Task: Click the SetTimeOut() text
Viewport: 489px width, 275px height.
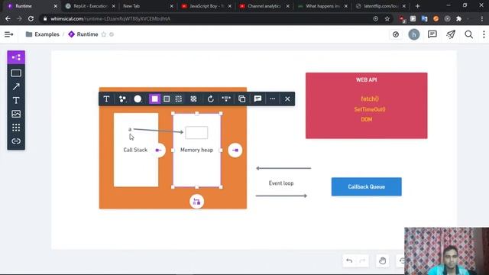Action: (370, 109)
